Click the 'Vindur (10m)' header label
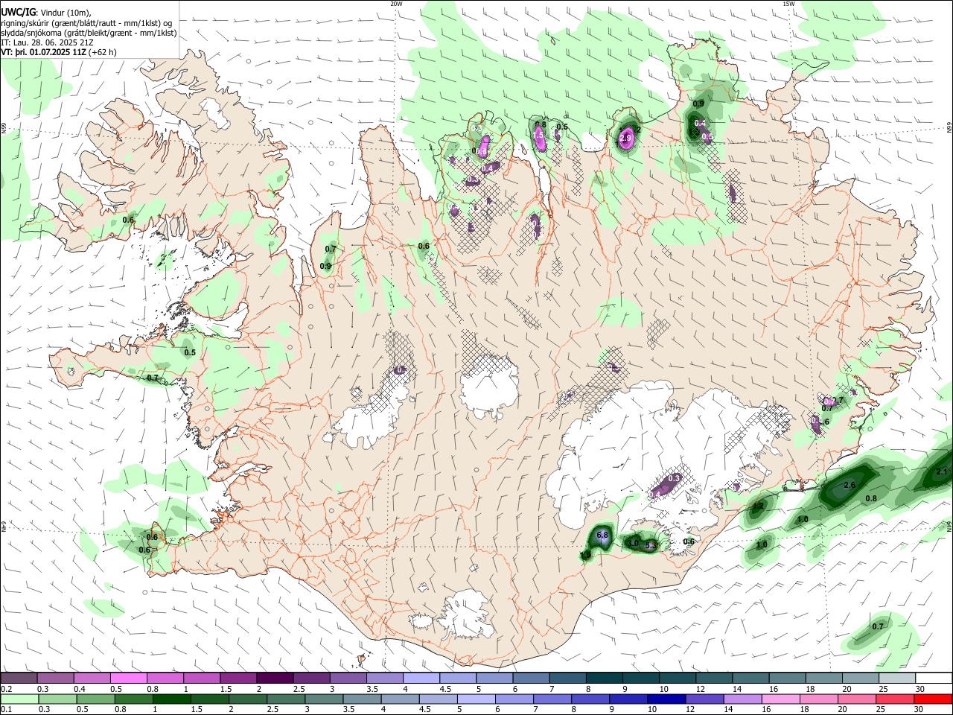Screen dimensions: 953x715 pos(64,13)
